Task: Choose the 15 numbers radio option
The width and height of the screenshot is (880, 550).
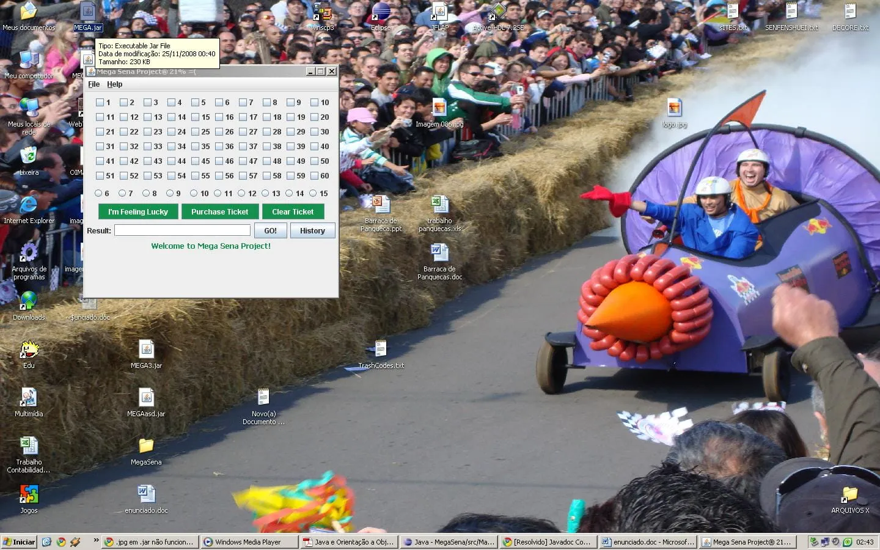Action: (x=313, y=194)
